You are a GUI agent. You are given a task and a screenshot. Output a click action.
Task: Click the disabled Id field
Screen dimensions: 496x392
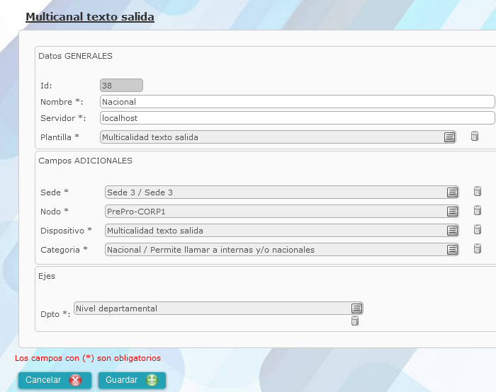coord(121,86)
